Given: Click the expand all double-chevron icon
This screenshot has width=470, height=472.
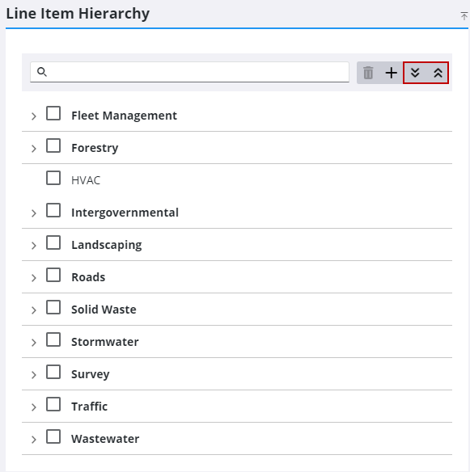Looking at the screenshot, I should [x=415, y=73].
